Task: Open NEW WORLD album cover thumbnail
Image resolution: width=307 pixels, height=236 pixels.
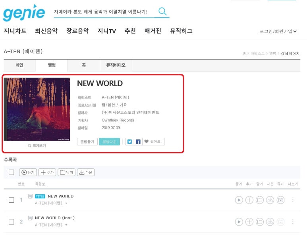Action: (x=37, y=109)
